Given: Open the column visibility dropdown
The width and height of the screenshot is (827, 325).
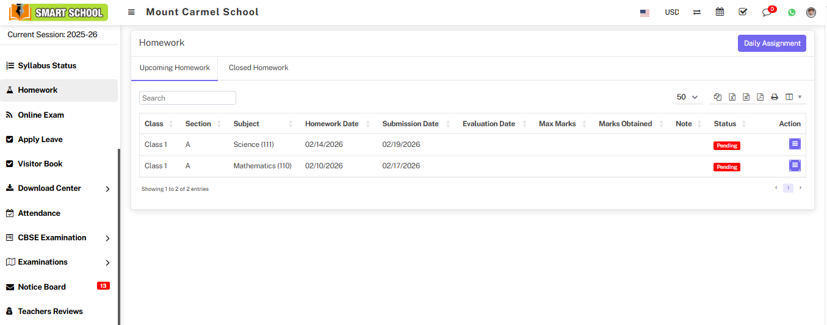Looking at the screenshot, I should pyautogui.click(x=793, y=97).
